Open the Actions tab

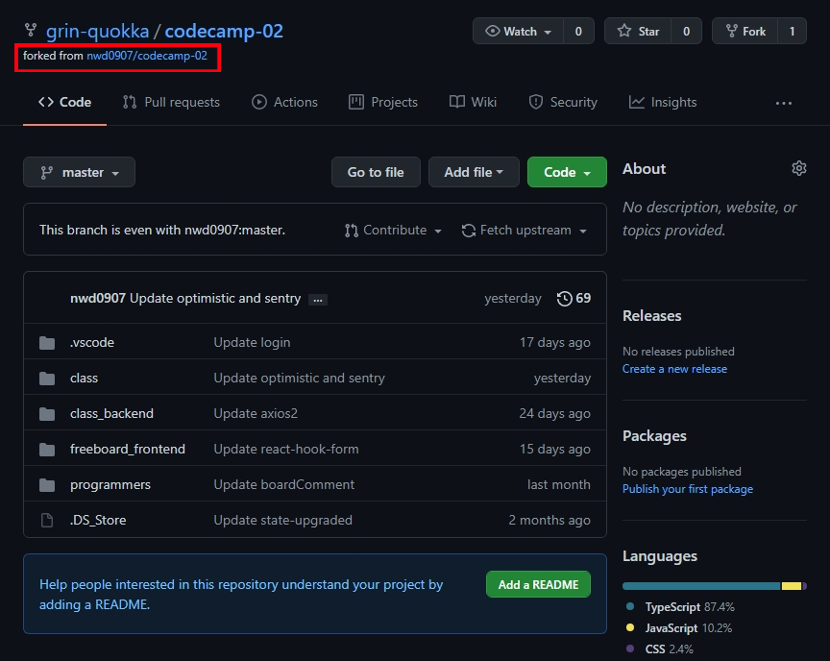pos(284,102)
